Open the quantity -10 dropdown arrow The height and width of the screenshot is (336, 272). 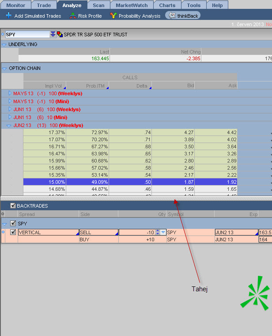pyautogui.click(x=163, y=232)
